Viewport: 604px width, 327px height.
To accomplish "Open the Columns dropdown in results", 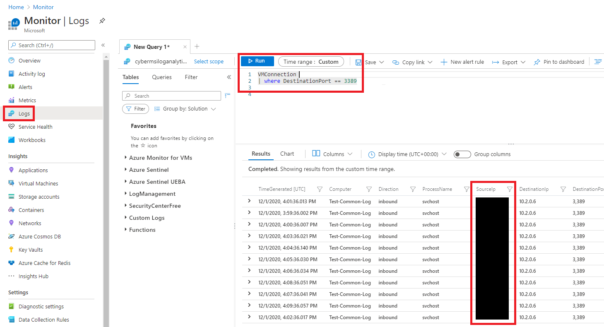I will [x=332, y=154].
